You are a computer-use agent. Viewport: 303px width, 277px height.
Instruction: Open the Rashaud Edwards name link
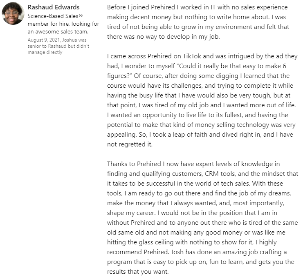[53, 7]
